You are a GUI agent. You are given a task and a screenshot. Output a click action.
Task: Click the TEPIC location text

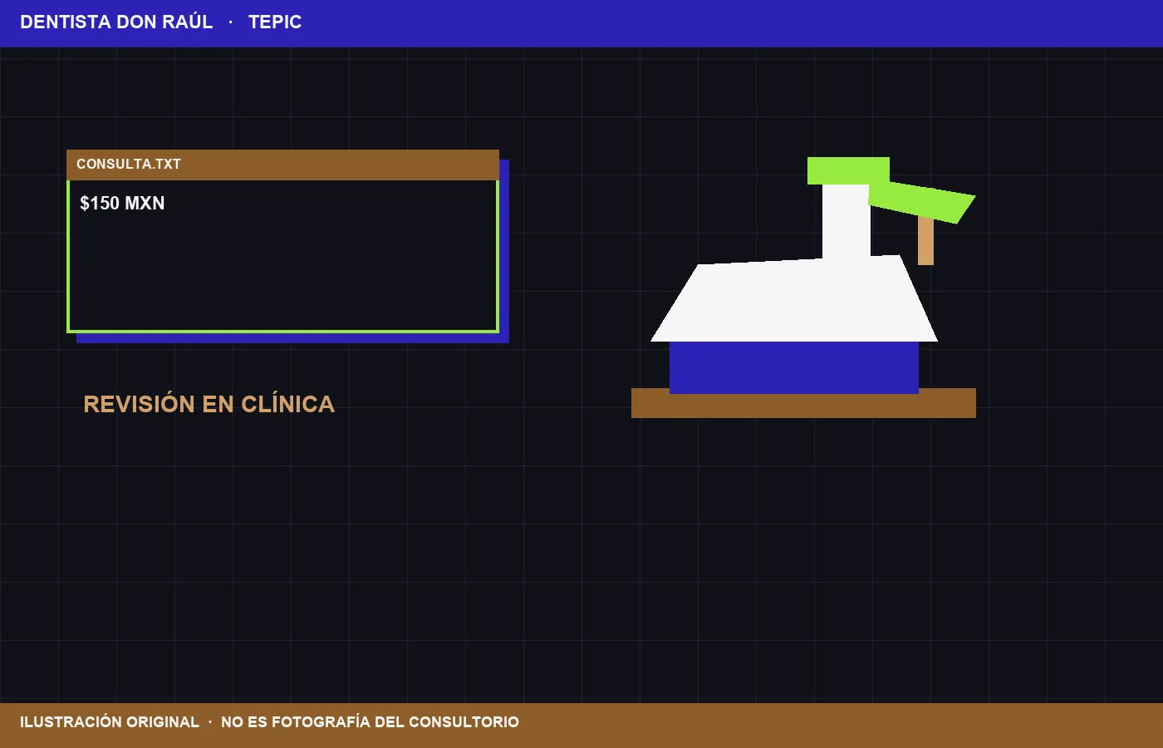tap(275, 22)
